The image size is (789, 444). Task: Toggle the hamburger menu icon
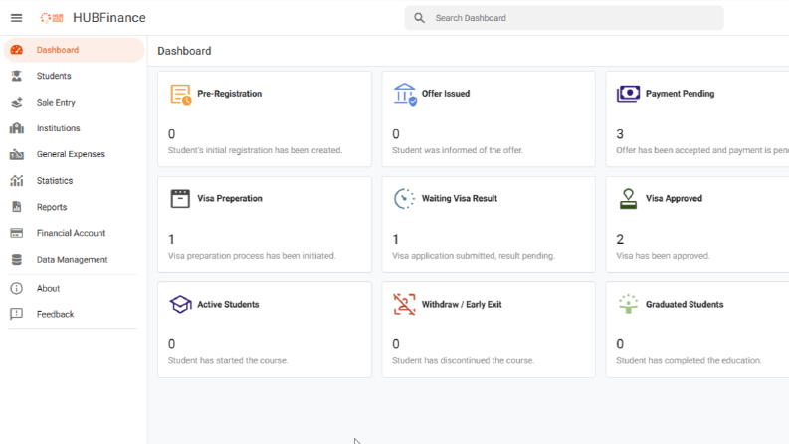point(17,18)
